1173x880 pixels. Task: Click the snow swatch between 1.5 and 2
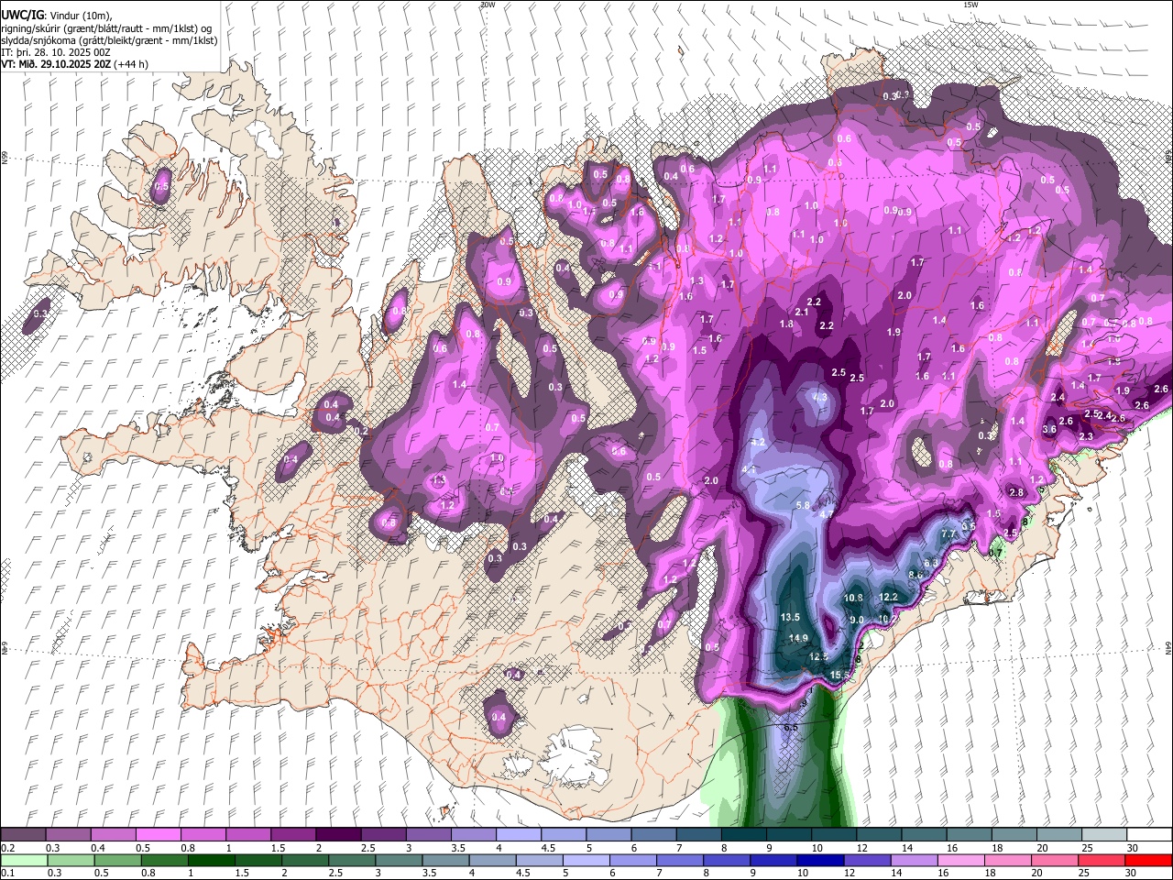click(292, 834)
